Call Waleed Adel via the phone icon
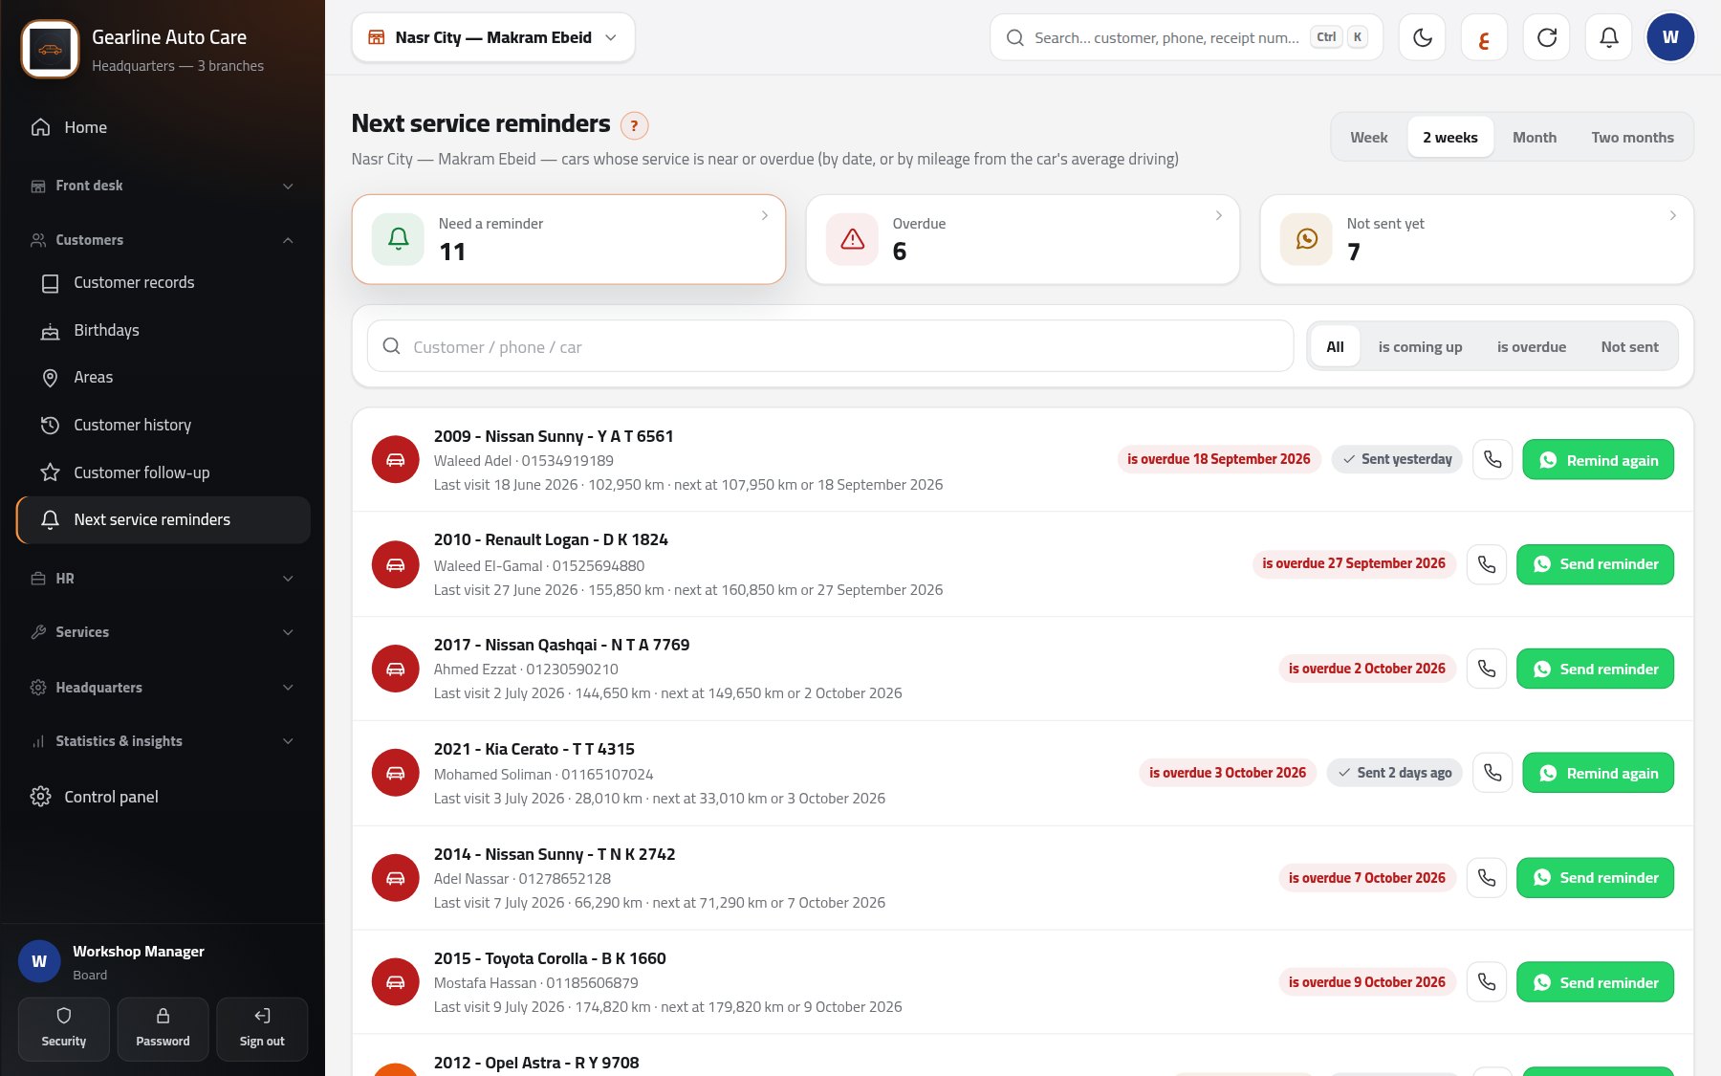The height and width of the screenshot is (1076, 1721). [x=1492, y=460]
